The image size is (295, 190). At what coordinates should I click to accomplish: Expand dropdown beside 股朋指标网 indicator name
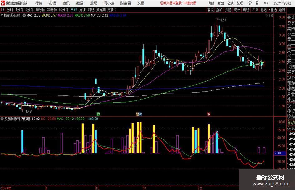(x=2, y=119)
